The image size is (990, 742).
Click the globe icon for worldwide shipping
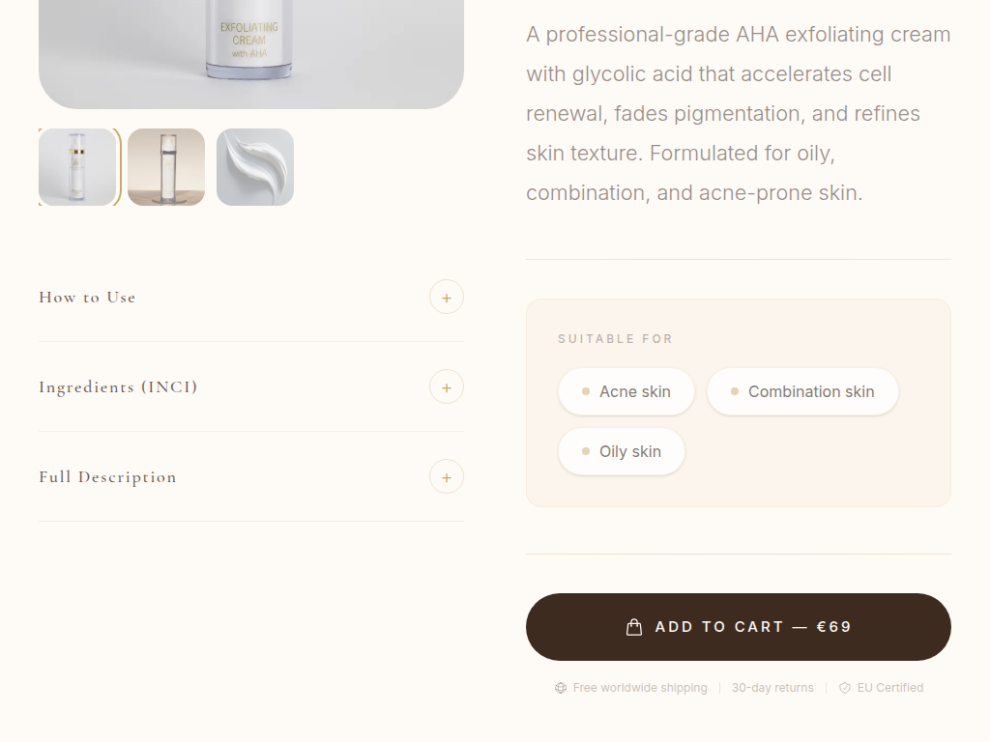tap(561, 688)
